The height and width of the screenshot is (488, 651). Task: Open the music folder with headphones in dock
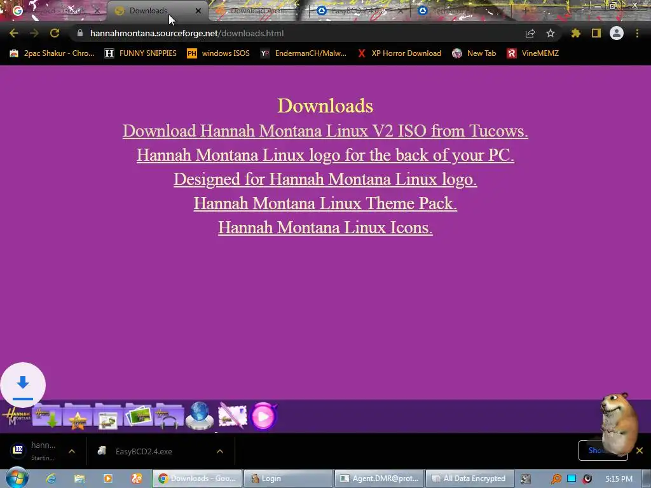click(x=169, y=416)
